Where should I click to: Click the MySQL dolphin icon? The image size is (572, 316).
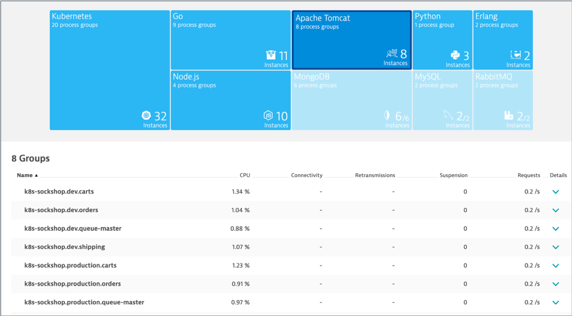coord(448,115)
